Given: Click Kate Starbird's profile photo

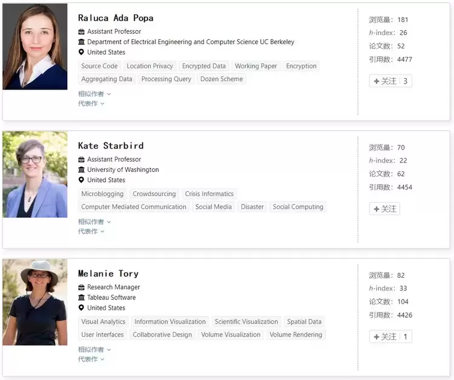Looking at the screenshot, I should click(35, 174).
